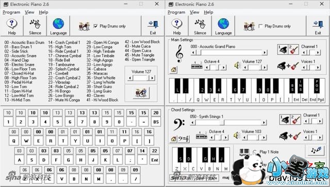The height and width of the screenshot is (187, 330).
Task: Open View menu in the piano window
Action: (194, 12)
